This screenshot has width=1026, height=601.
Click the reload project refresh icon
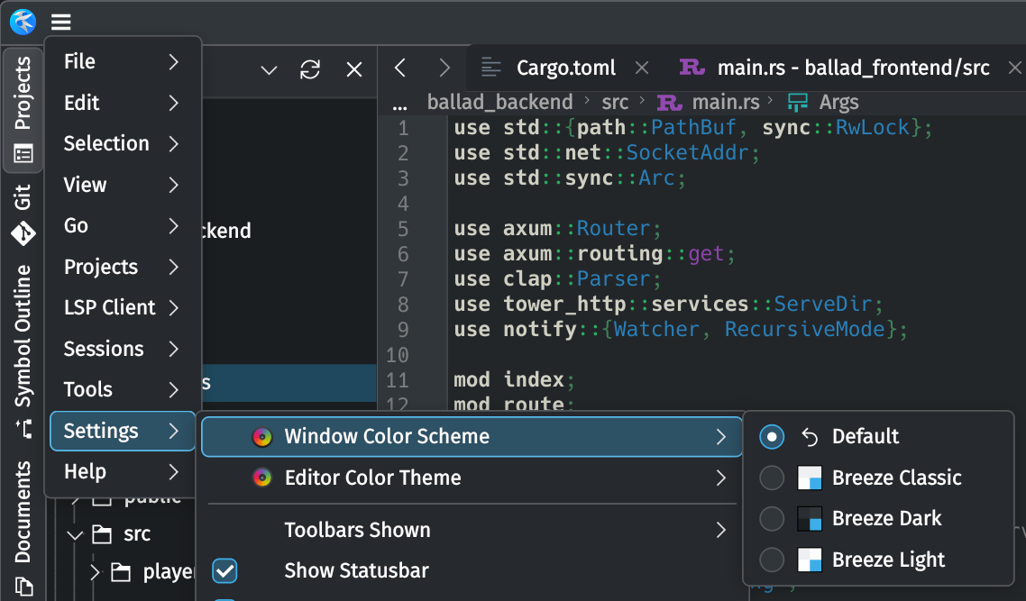310,69
